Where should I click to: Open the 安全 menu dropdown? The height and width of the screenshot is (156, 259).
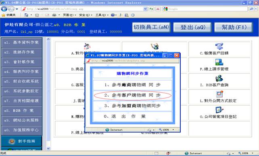tap(86, 15)
